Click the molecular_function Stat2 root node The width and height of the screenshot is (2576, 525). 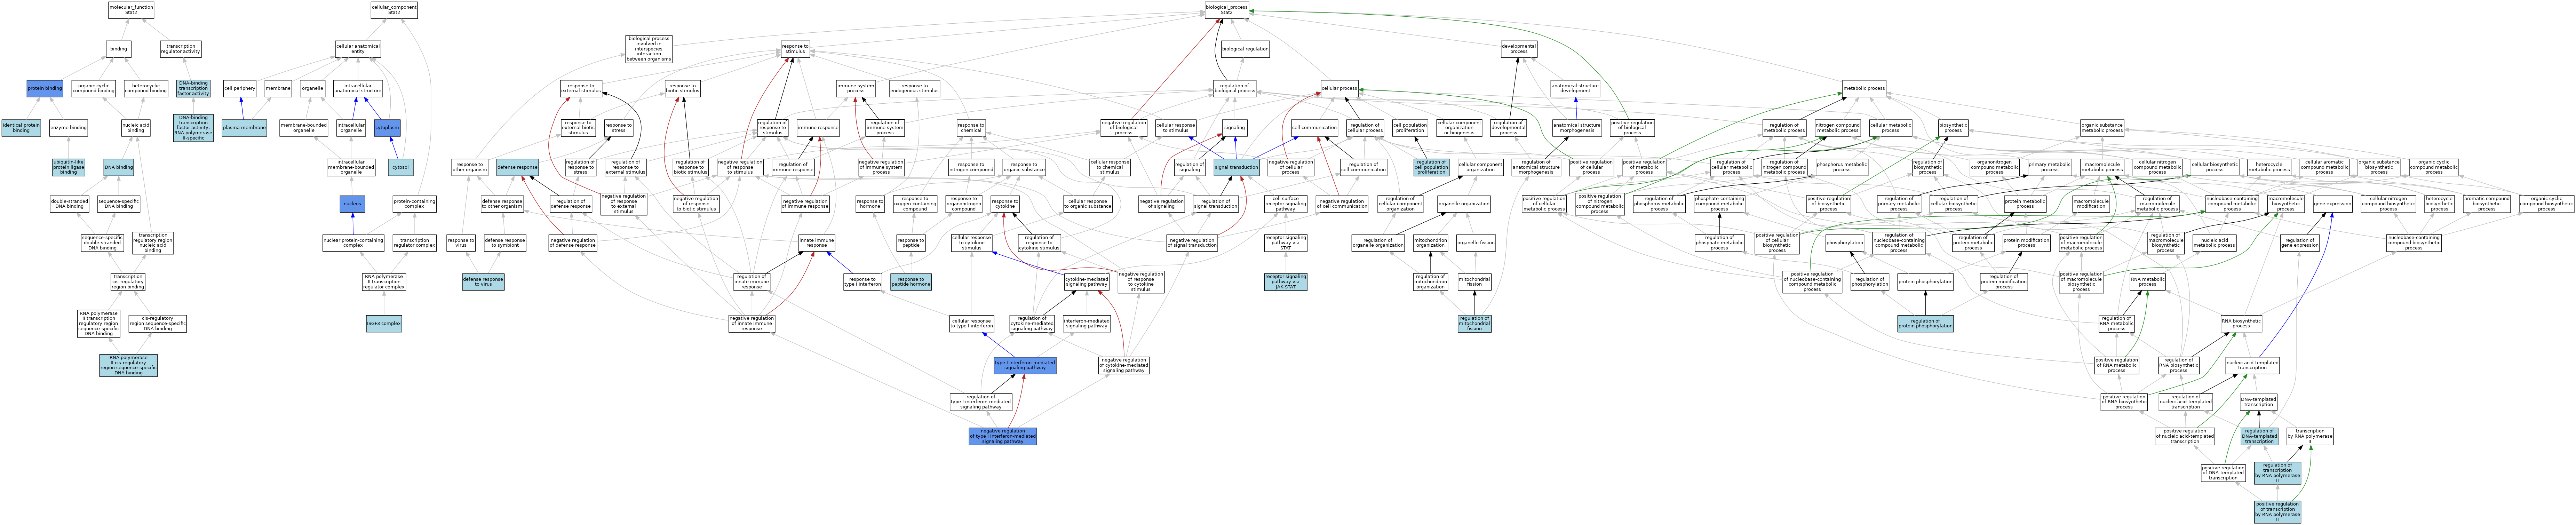[132, 10]
